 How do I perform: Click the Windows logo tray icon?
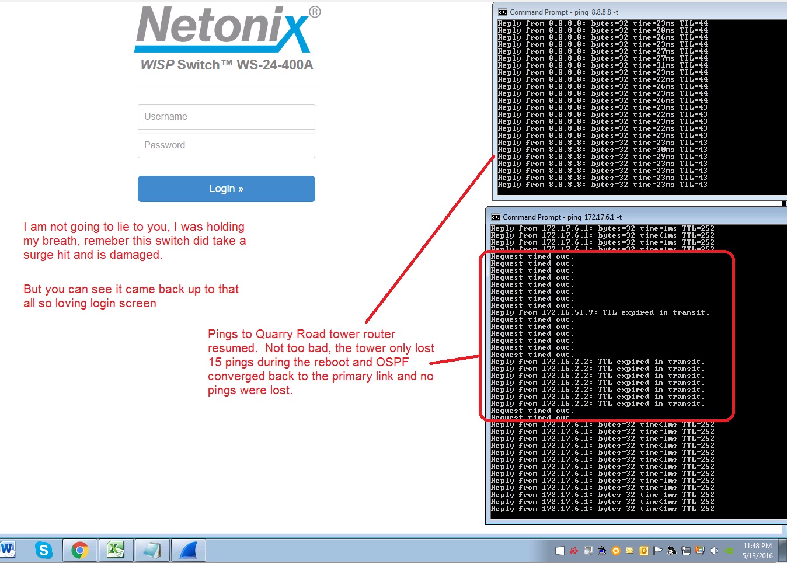pyautogui.click(x=559, y=551)
